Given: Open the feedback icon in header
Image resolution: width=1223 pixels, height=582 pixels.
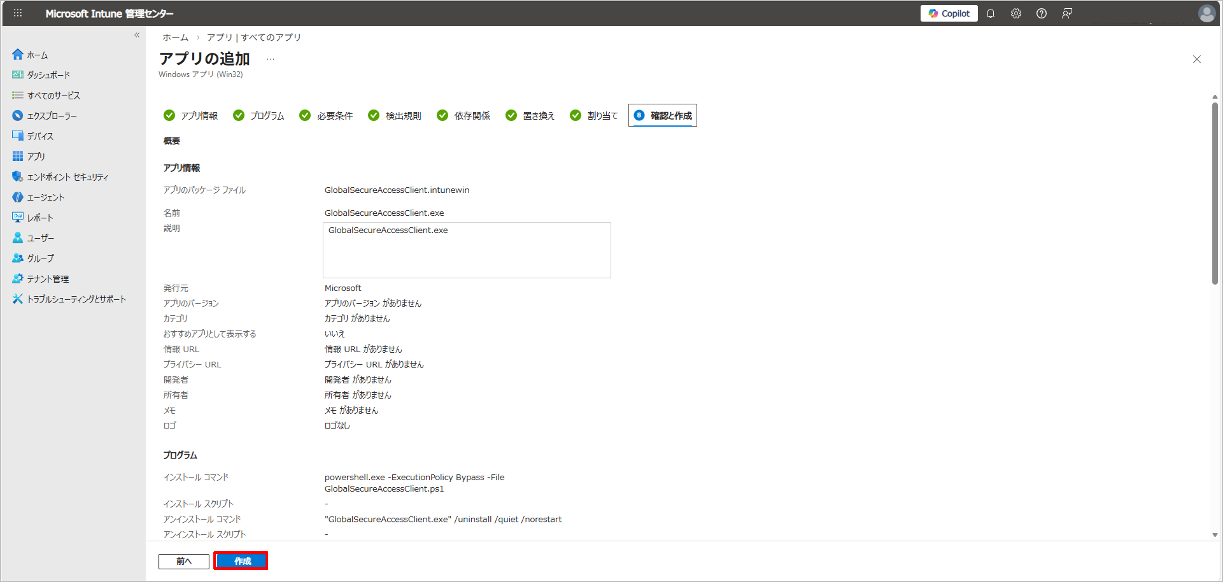Looking at the screenshot, I should click(1067, 13).
